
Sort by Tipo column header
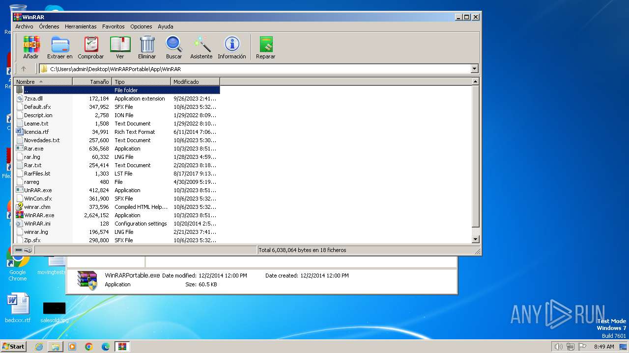[142, 82]
